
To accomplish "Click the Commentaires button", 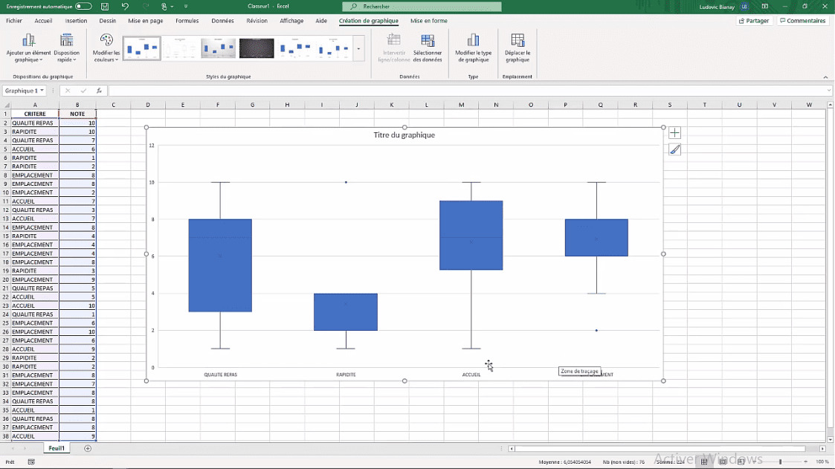I will click(x=803, y=21).
